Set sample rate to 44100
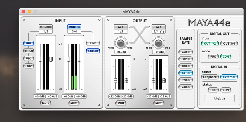246x122 pixels. click(x=186, y=73)
